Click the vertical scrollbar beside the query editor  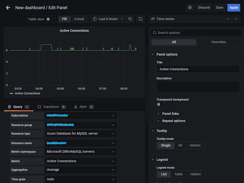pos(147,99)
